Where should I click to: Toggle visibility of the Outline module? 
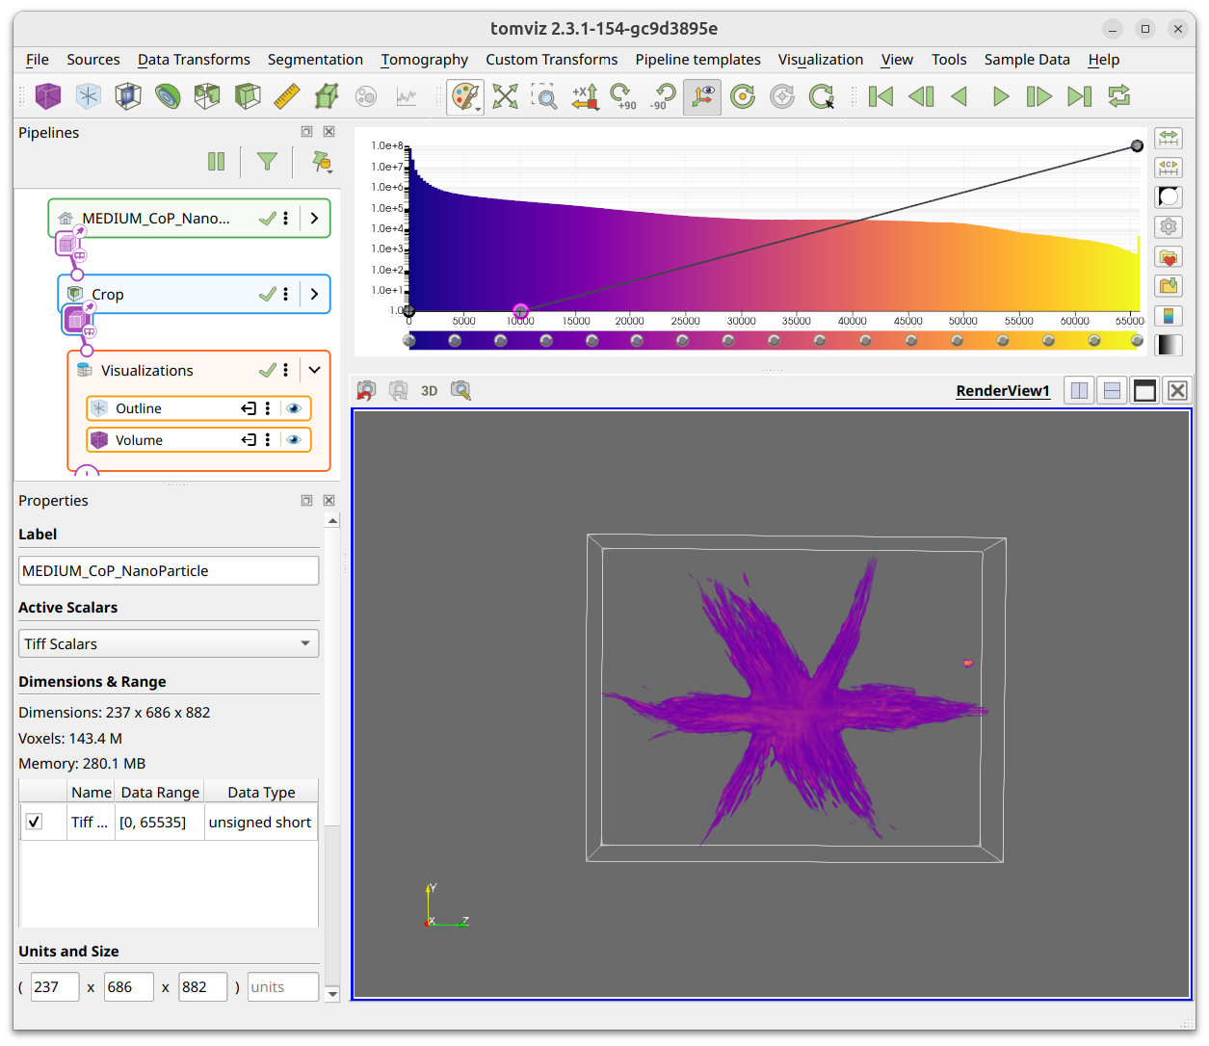point(294,408)
